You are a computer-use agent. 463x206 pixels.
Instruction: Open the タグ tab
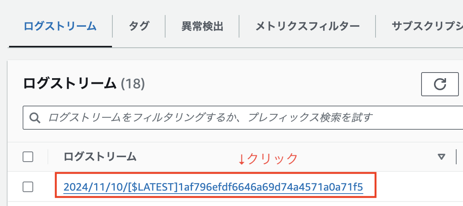click(x=139, y=26)
